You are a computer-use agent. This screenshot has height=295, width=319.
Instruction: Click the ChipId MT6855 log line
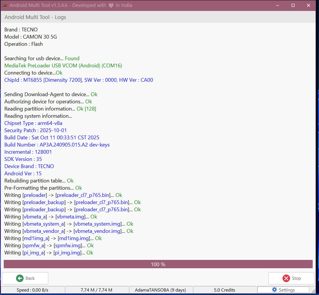pos(79,80)
